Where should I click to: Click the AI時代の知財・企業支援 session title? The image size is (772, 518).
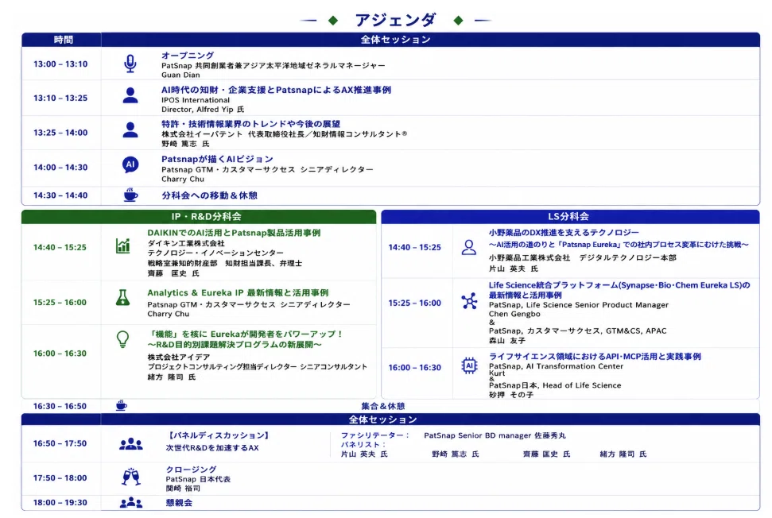(x=276, y=90)
